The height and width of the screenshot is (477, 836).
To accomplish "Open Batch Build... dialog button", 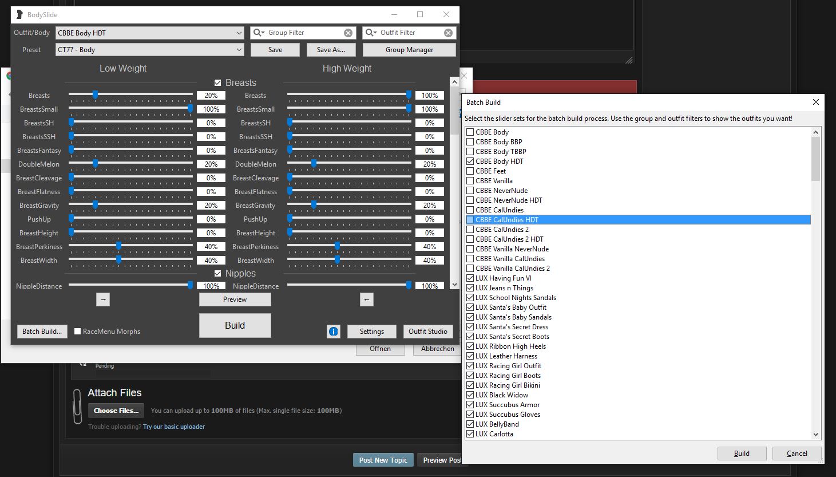I will point(42,332).
